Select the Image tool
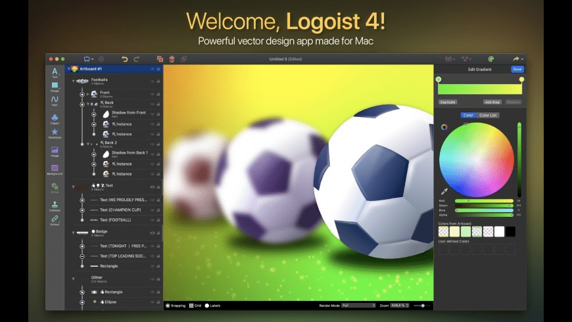572x322 pixels. (x=55, y=151)
